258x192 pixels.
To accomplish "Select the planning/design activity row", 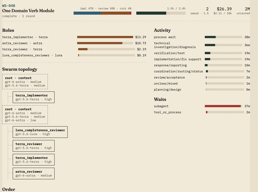I will click(x=202, y=90).
